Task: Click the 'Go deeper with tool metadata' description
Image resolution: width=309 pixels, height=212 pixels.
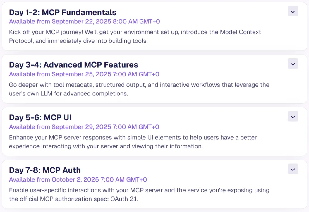Action: (x=139, y=89)
